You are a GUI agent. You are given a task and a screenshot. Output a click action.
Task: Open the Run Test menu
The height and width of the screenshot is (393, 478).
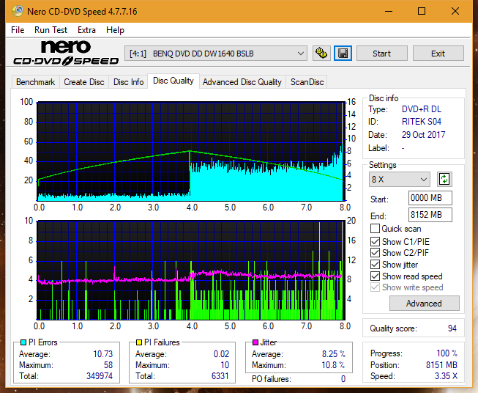click(51, 30)
